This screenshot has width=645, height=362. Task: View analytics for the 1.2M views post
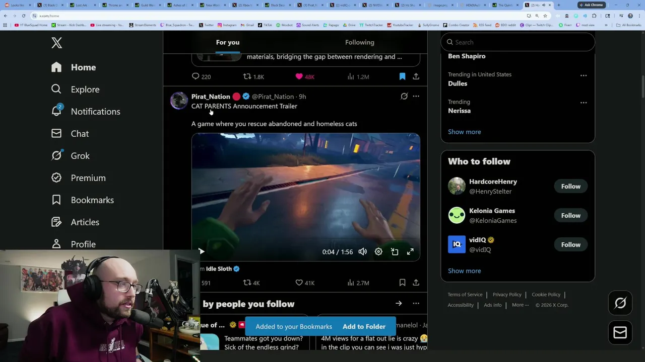point(358,76)
